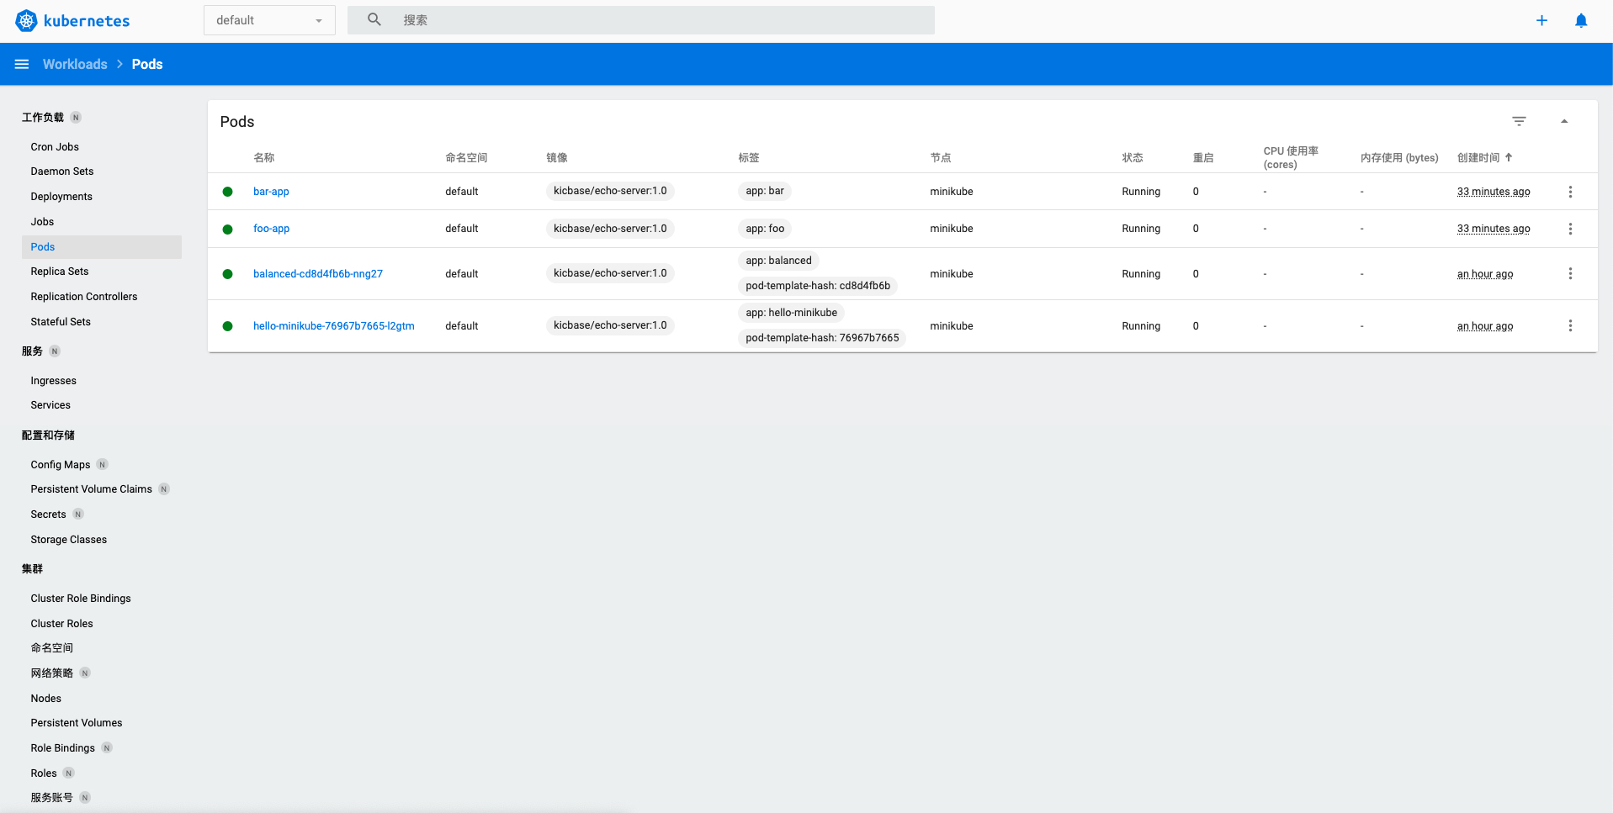1613x813 pixels.
Task: Open the bar-app pod link
Action: coord(271,192)
